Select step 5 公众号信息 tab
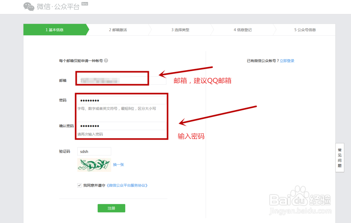Screen dimensions: 351x223 (305, 30)
